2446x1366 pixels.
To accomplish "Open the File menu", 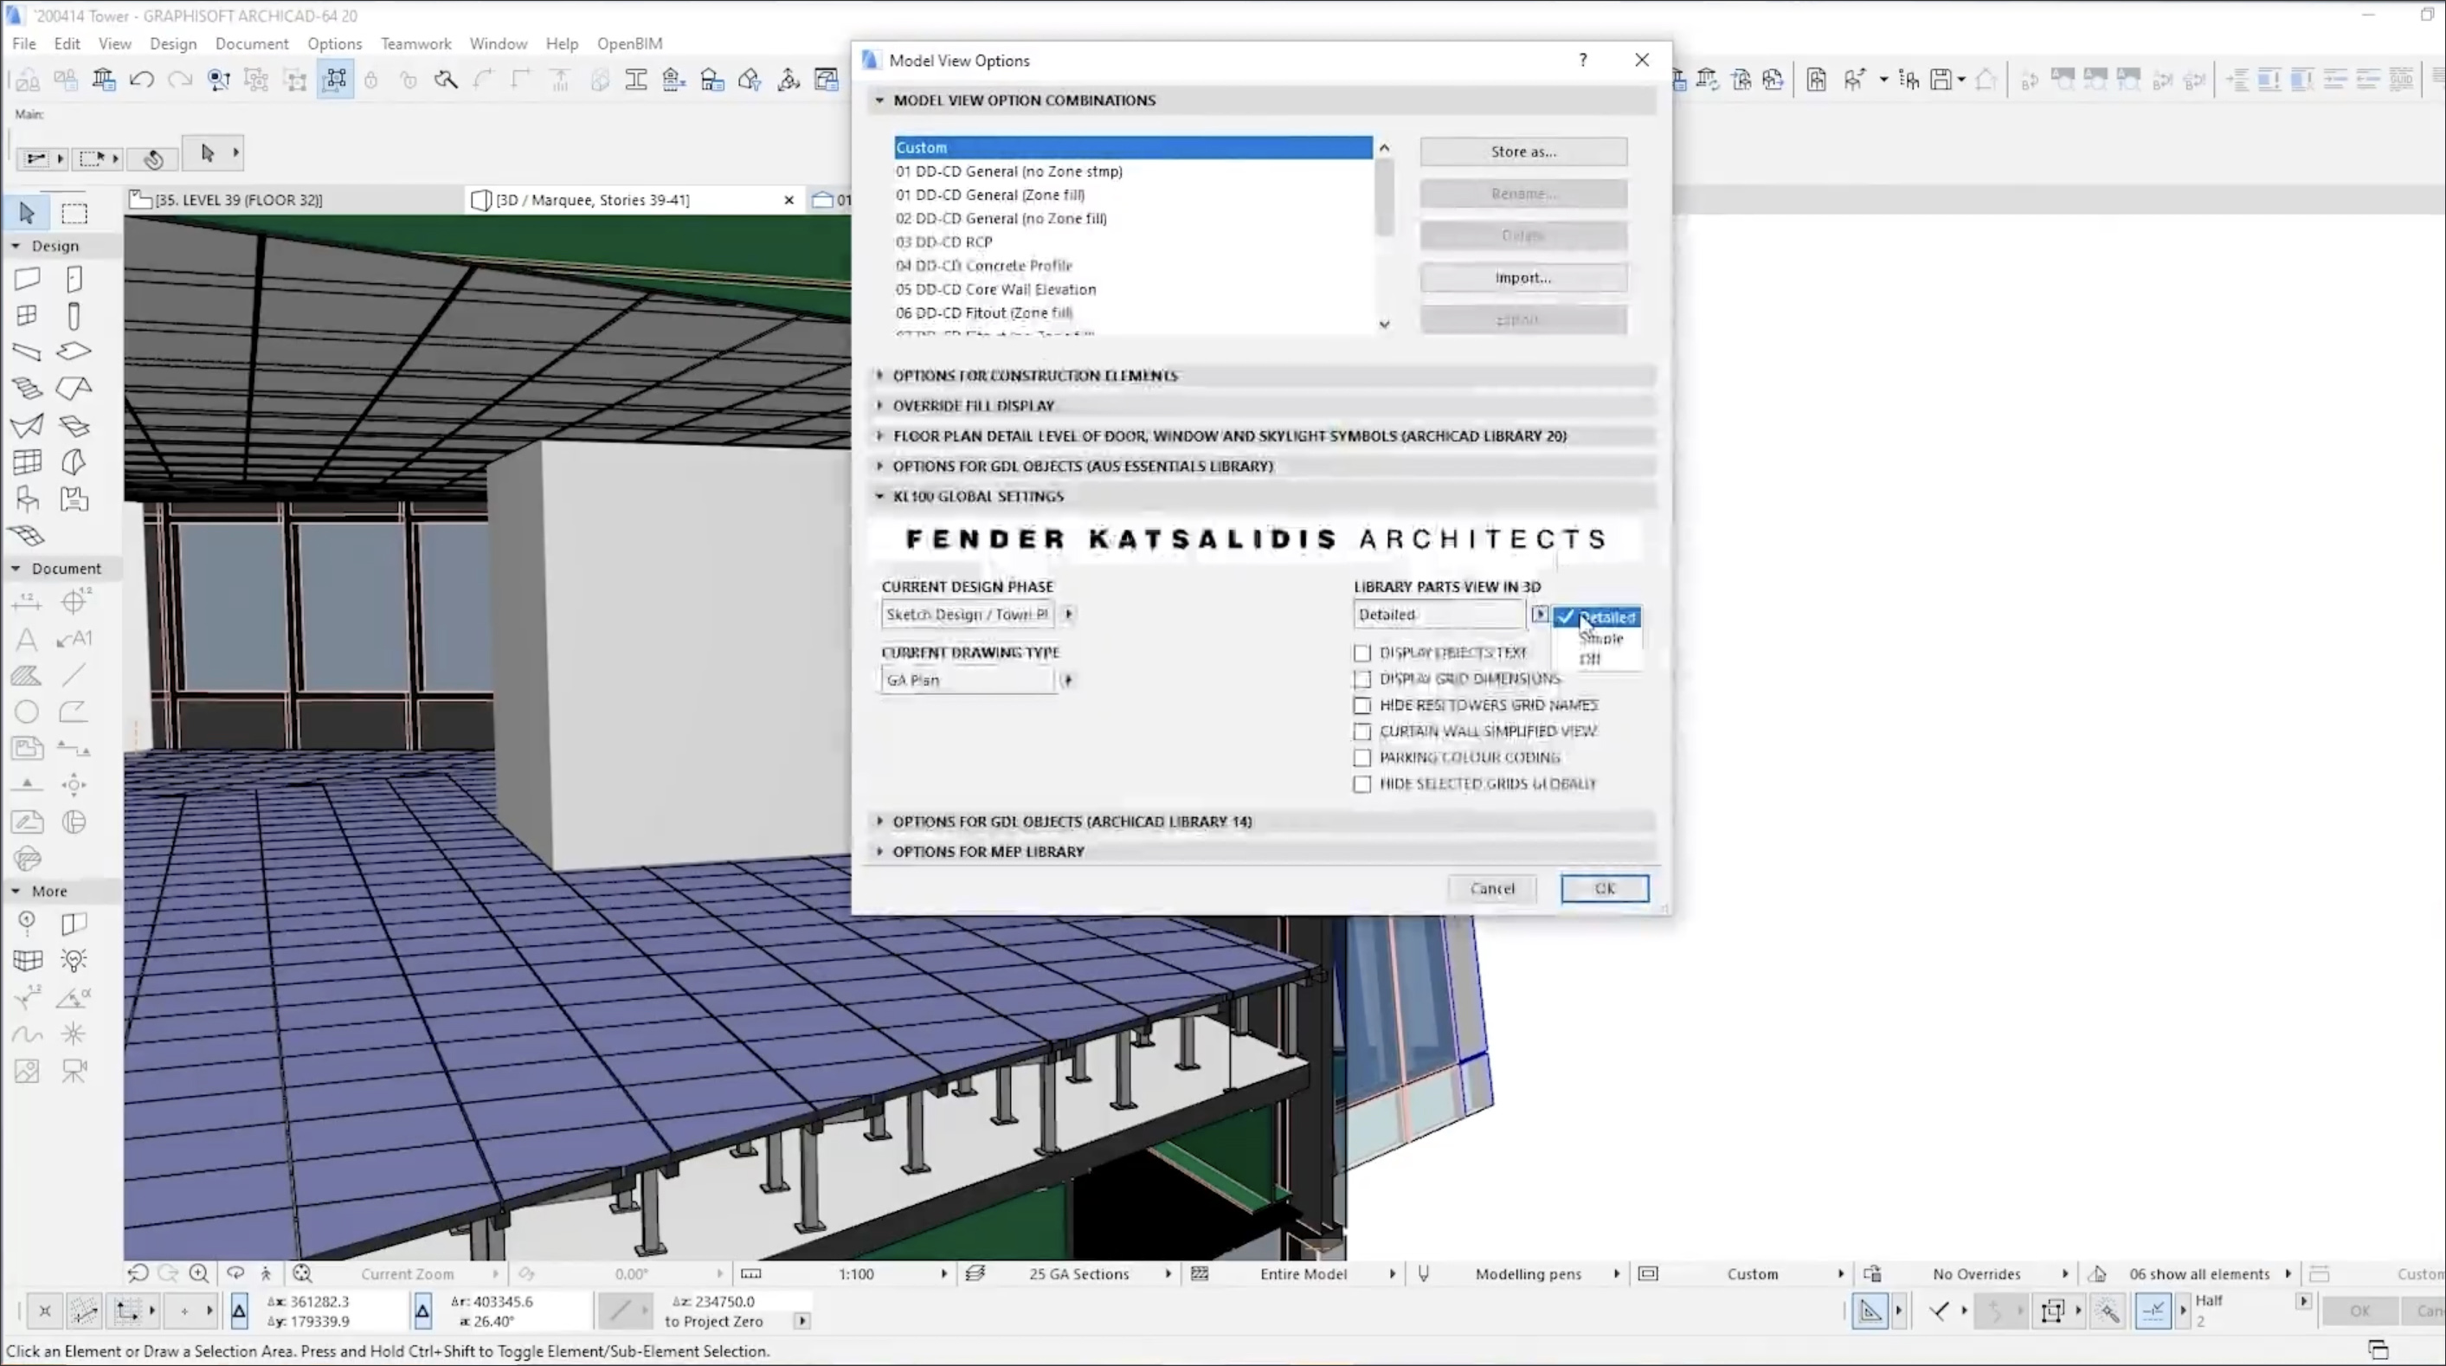I will pyautogui.click(x=23, y=43).
